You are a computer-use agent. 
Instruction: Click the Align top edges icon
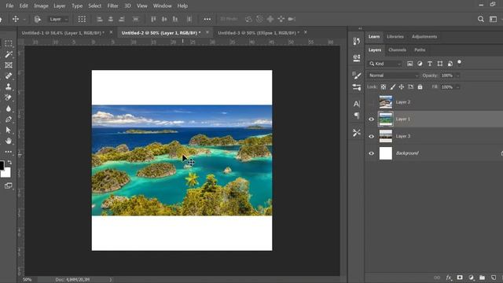click(x=153, y=19)
